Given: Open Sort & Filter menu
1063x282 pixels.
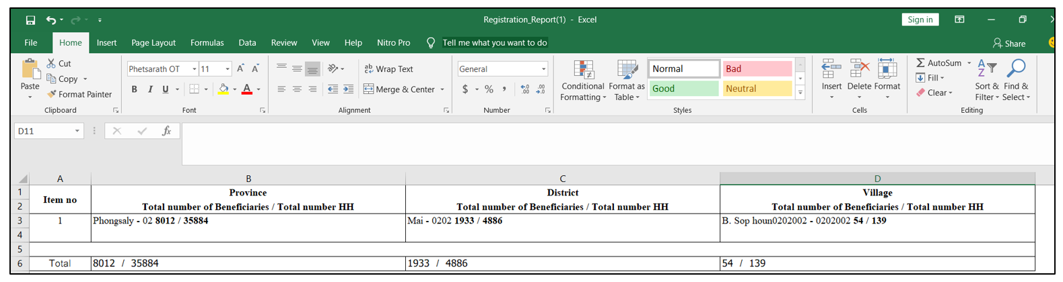Looking at the screenshot, I should click(x=987, y=80).
